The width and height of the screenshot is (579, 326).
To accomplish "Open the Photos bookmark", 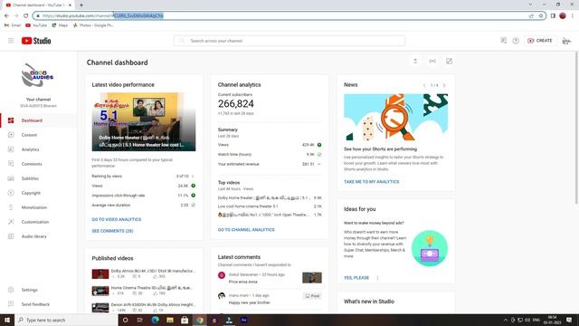I will 93,25.
